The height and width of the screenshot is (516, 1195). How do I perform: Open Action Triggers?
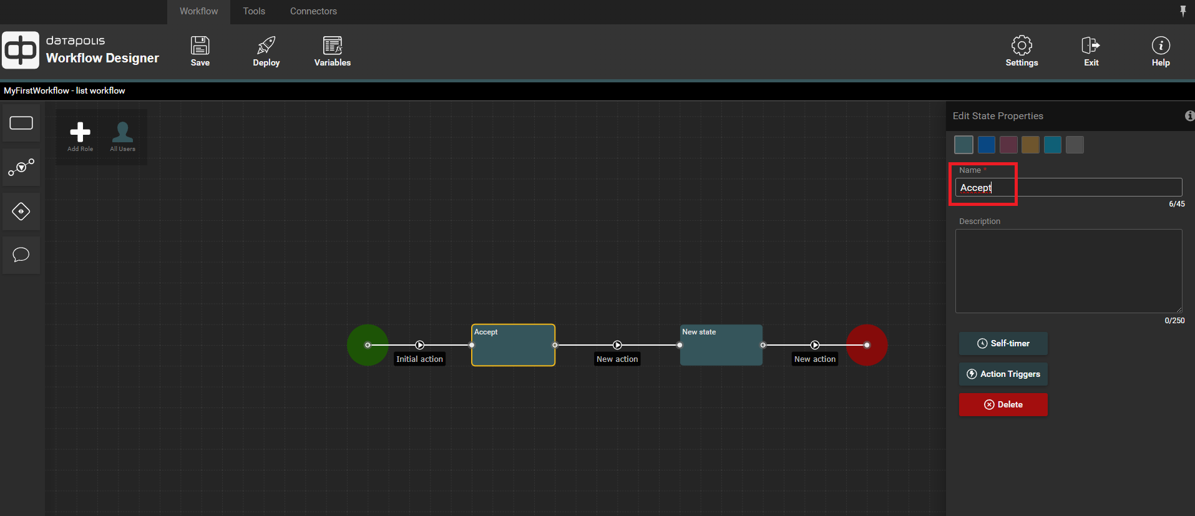coord(1003,374)
